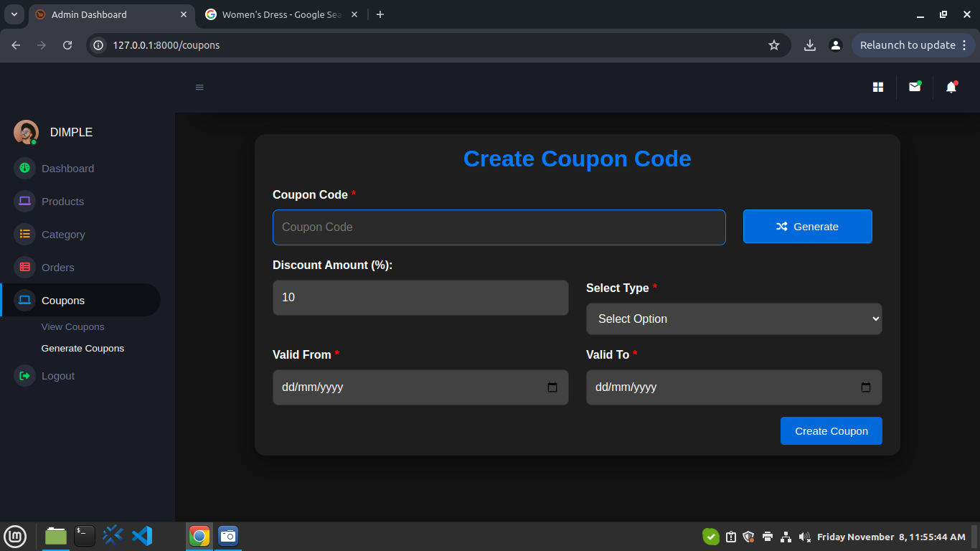Click the Discount Amount field

(x=420, y=297)
